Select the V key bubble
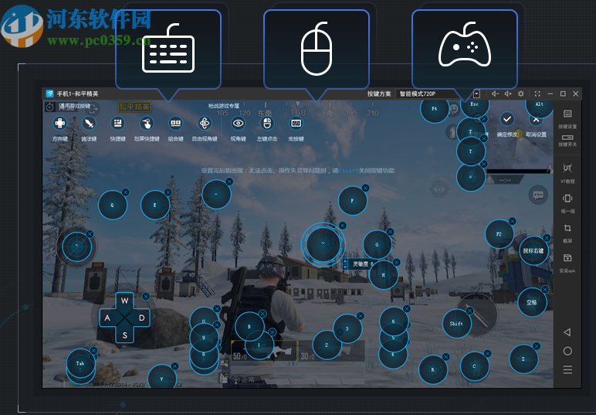 point(162,376)
